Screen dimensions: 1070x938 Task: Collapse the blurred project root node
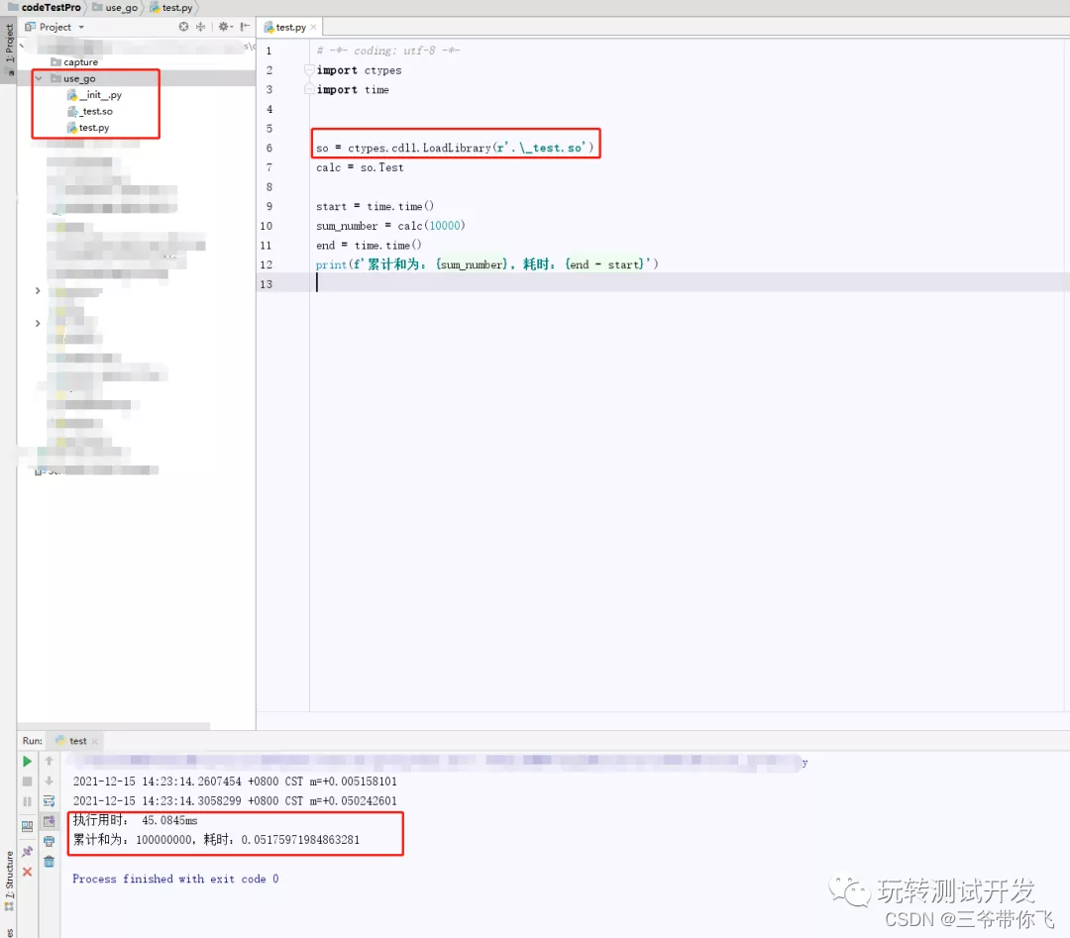point(22,46)
